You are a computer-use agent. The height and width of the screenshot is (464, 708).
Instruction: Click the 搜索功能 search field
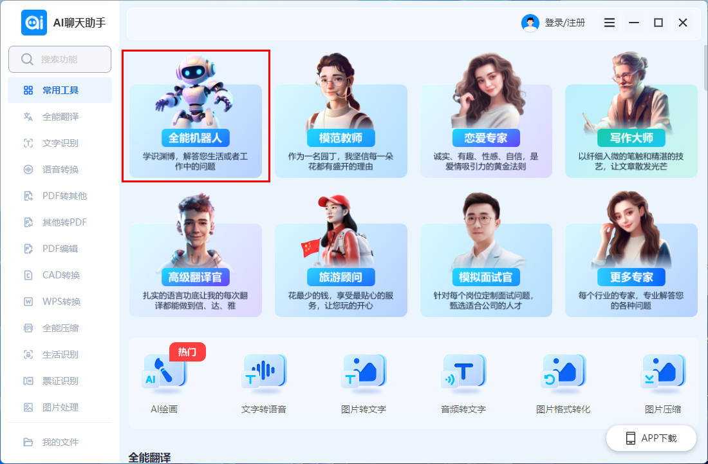tap(60, 59)
